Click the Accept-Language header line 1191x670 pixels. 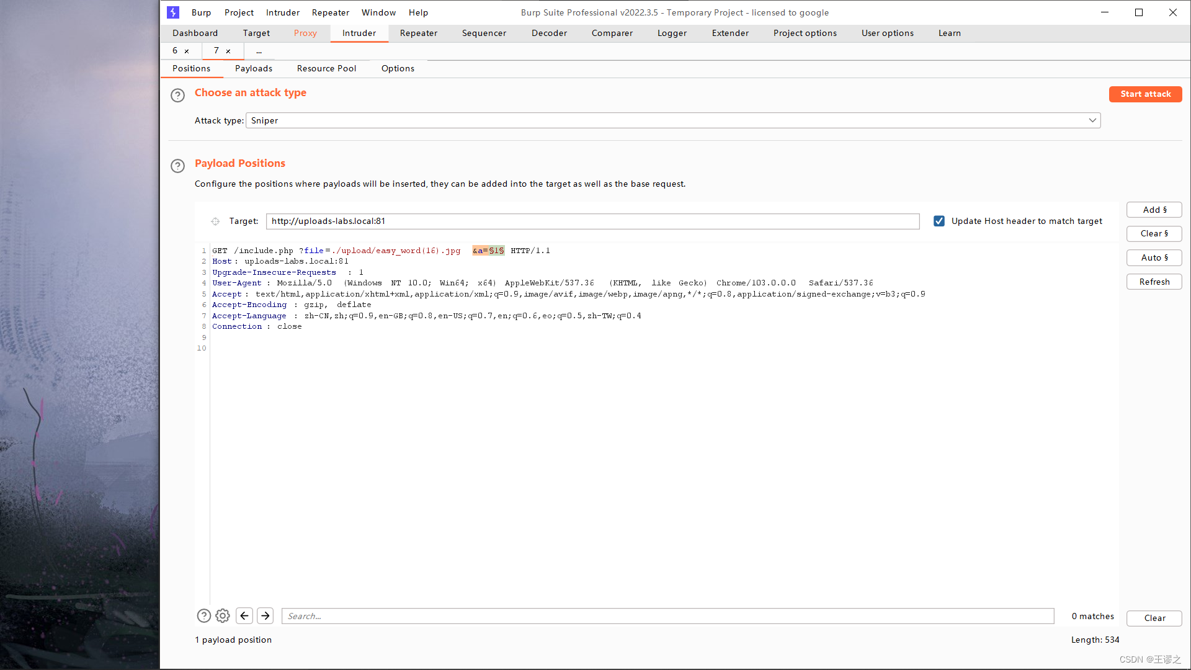click(427, 316)
